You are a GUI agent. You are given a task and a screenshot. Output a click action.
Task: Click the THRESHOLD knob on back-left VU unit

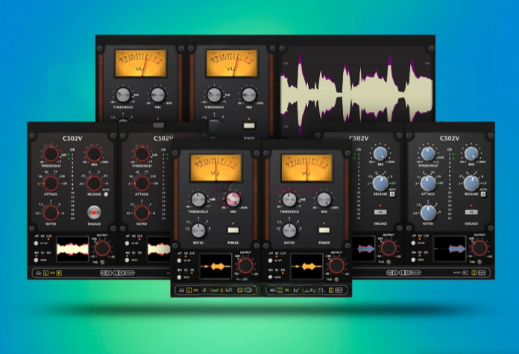pyautogui.click(x=123, y=95)
